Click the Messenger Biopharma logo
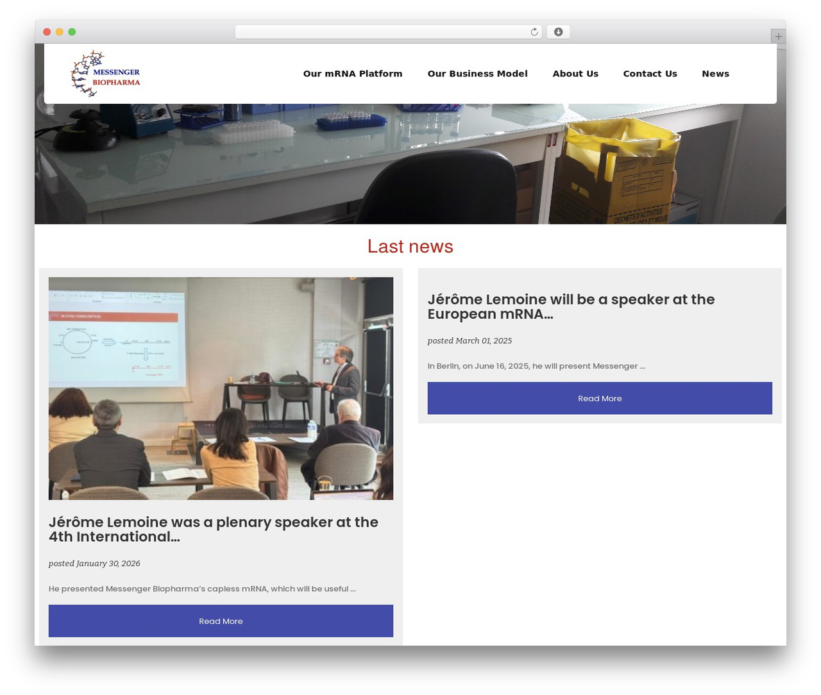Viewport: 821px width, 695px height. (105, 74)
